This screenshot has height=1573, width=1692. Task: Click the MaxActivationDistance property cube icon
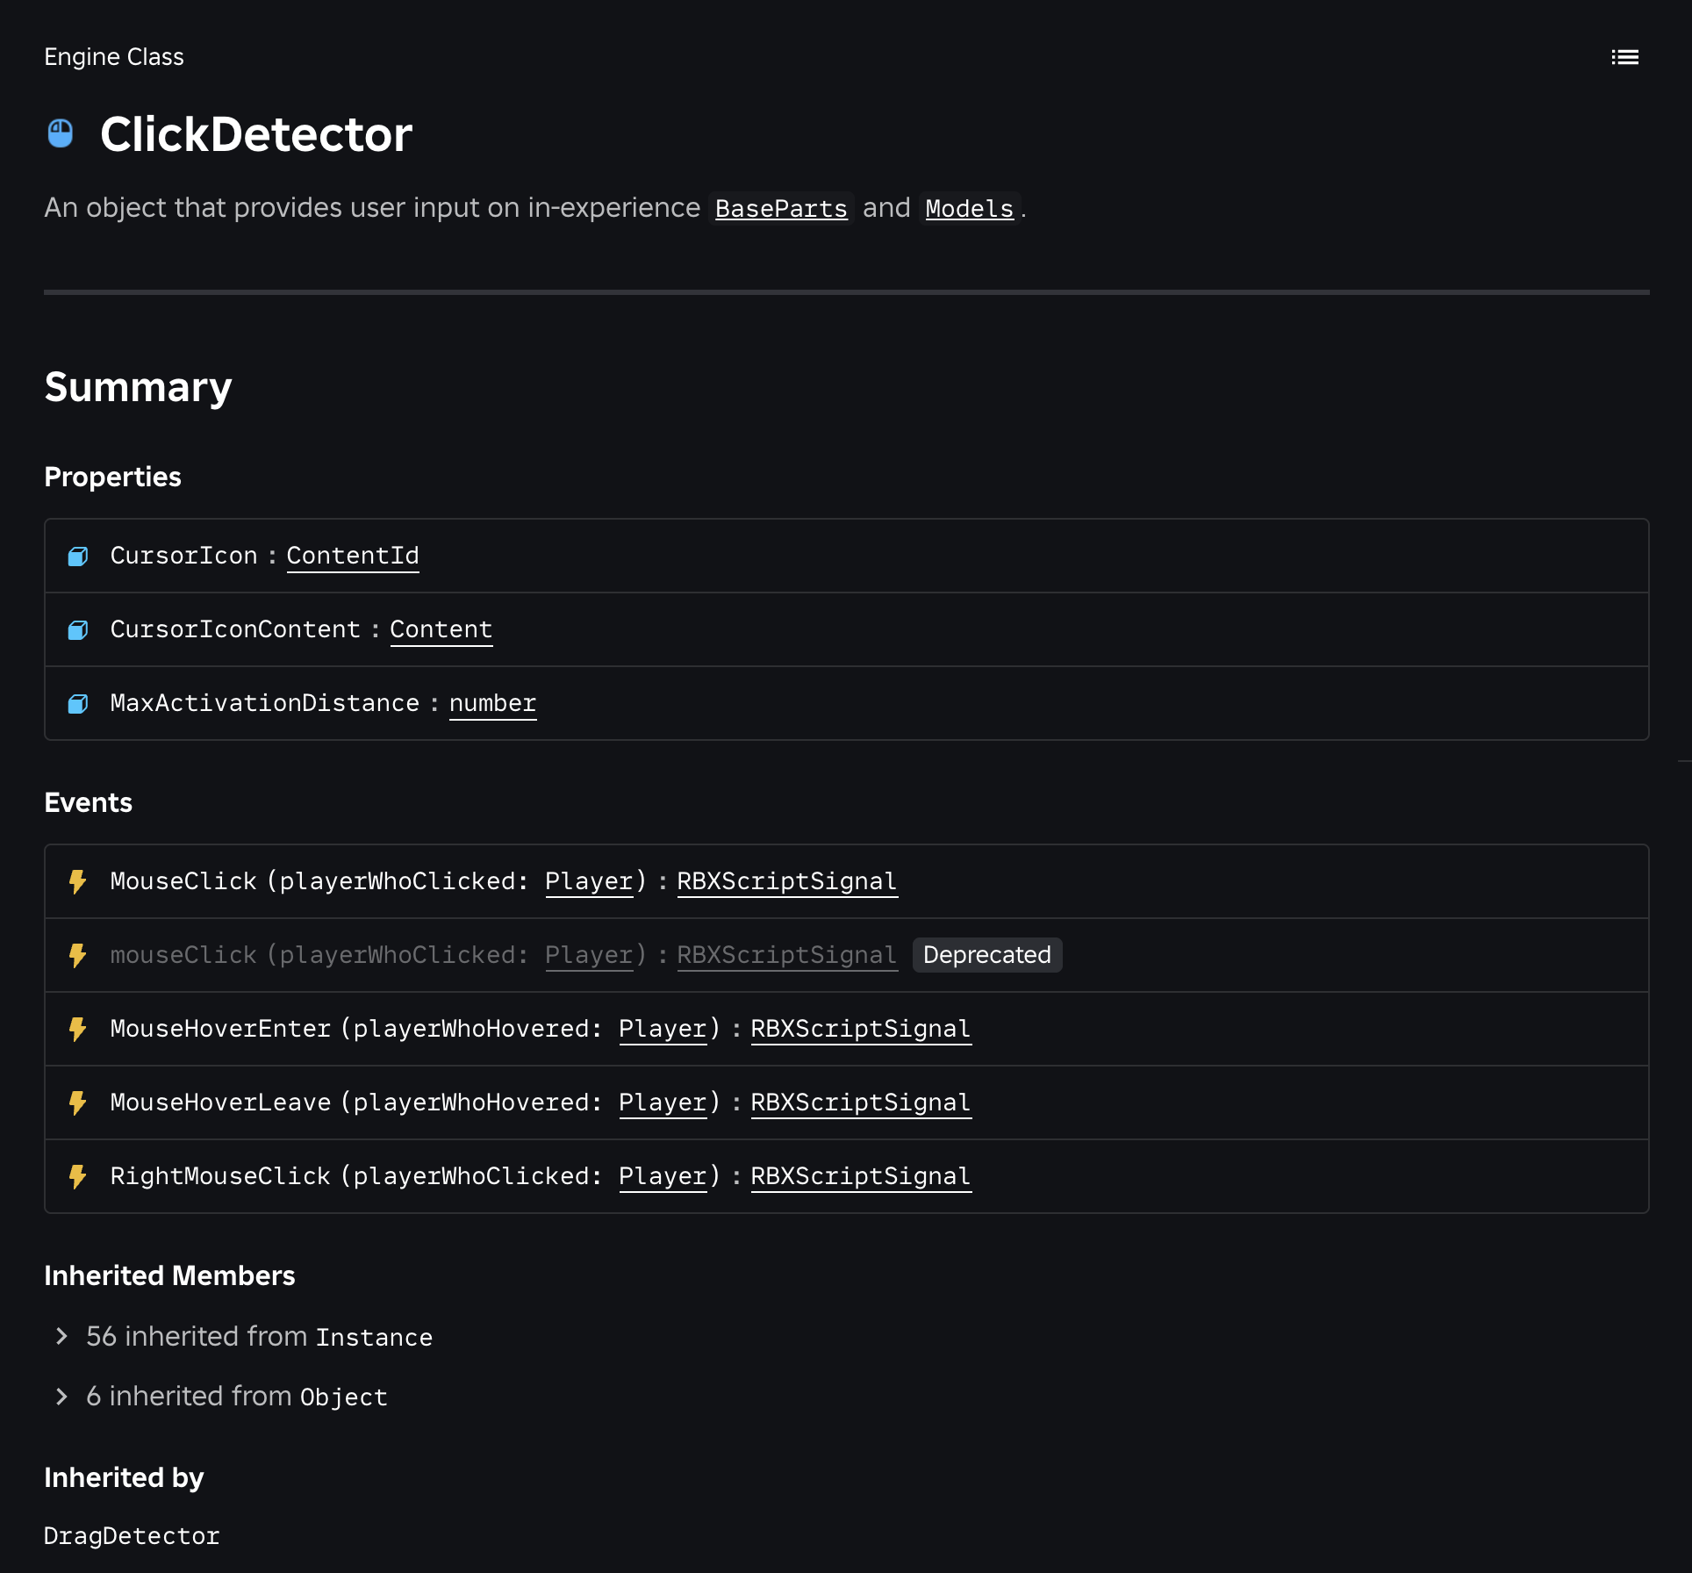pos(78,704)
